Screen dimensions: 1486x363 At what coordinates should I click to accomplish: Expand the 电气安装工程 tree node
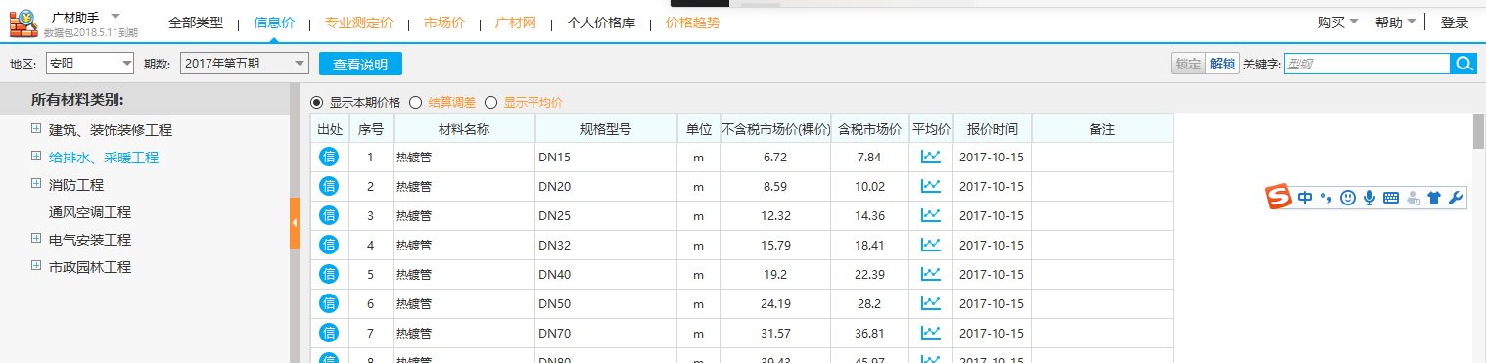tap(36, 238)
